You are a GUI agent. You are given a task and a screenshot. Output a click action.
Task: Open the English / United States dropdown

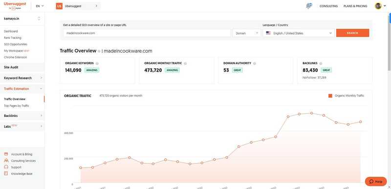(299, 33)
